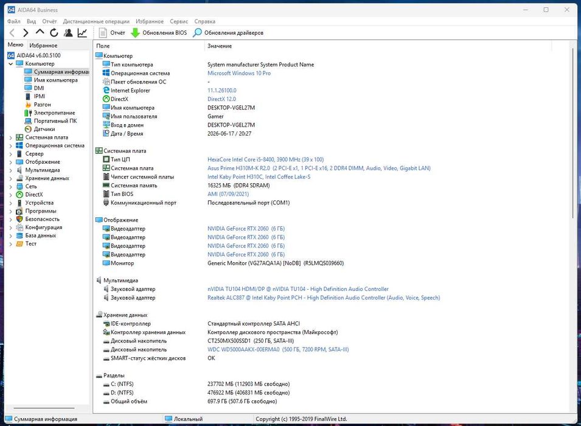The width and height of the screenshot is (581, 426).
Task: Open the Справка menu
Action: click(204, 21)
